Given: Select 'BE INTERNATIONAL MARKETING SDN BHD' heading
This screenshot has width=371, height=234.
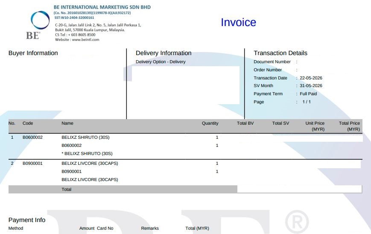Looking at the screenshot, I should (x=102, y=7).
